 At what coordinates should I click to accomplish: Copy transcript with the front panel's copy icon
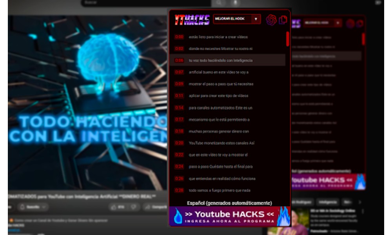pos(283,20)
